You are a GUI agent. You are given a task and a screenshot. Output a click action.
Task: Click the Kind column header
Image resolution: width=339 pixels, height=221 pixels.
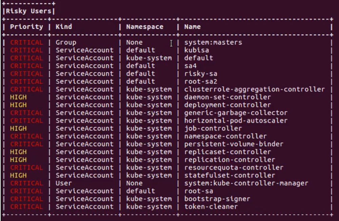[x=64, y=27]
